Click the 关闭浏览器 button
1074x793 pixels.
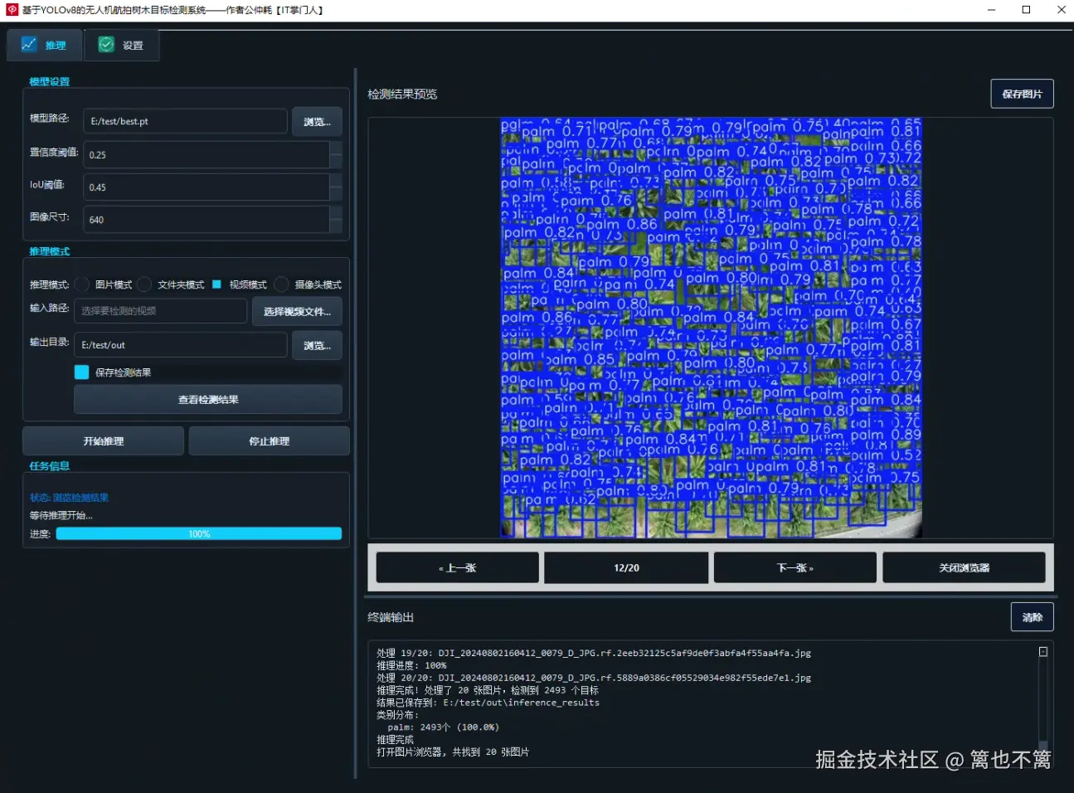(x=964, y=568)
